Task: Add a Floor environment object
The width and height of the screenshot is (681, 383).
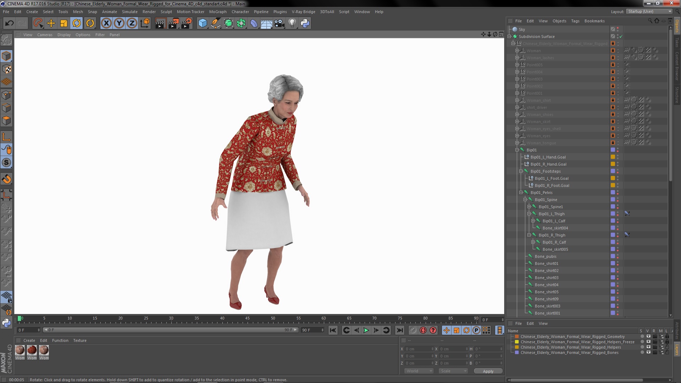Action: 267,23
